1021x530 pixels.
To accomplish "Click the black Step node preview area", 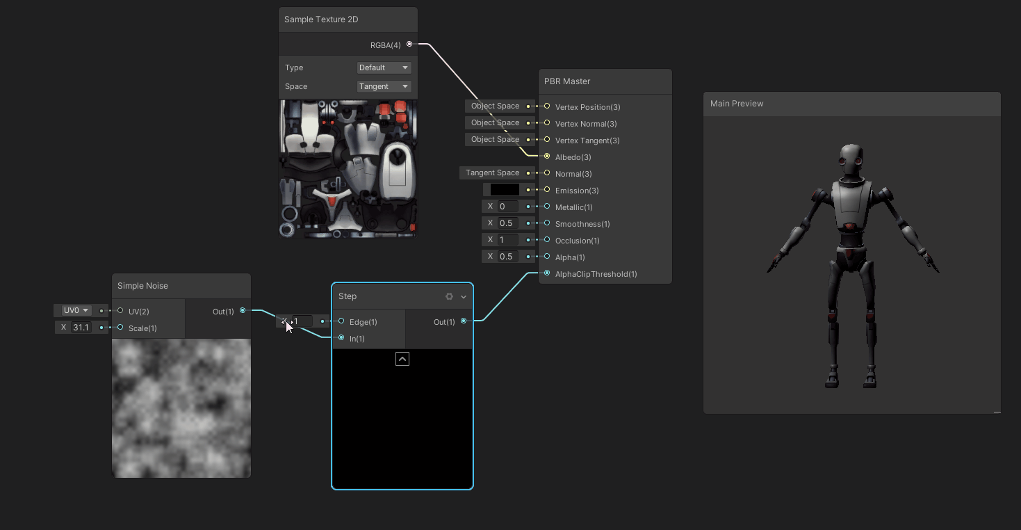I will coord(402,418).
